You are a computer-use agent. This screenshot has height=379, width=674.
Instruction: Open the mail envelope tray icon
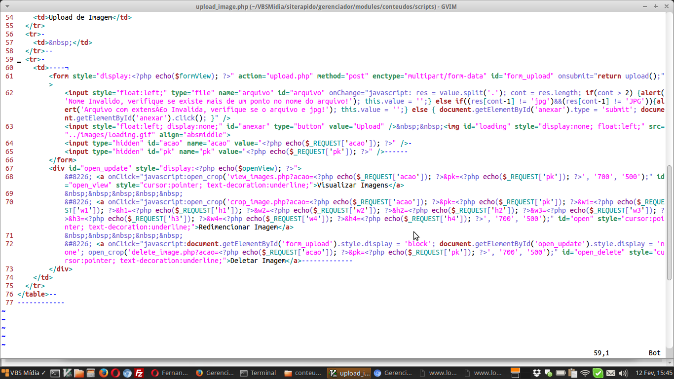coord(610,373)
